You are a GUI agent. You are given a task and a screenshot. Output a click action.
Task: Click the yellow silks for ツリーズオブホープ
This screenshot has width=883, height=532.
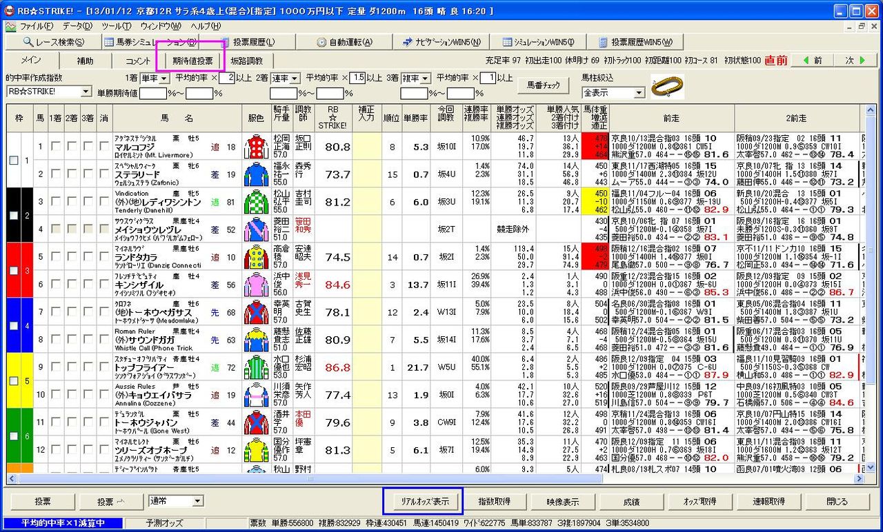[256, 449]
